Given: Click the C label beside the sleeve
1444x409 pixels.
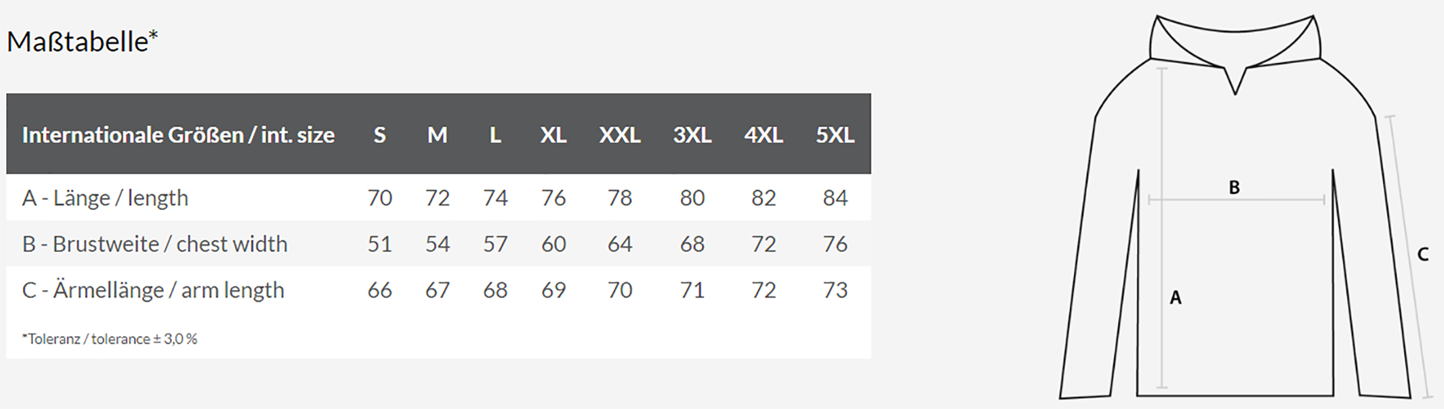Looking at the screenshot, I should [x=1423, y=254].
